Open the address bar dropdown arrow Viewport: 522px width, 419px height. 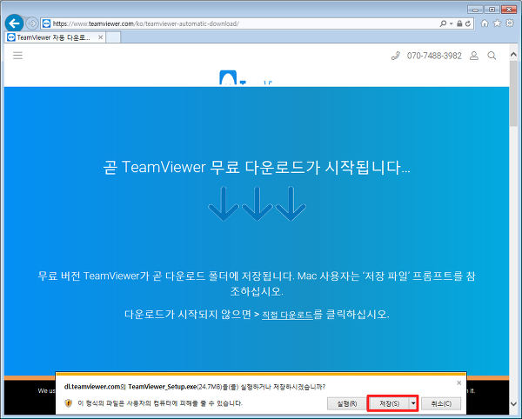(x=451, y=23)
